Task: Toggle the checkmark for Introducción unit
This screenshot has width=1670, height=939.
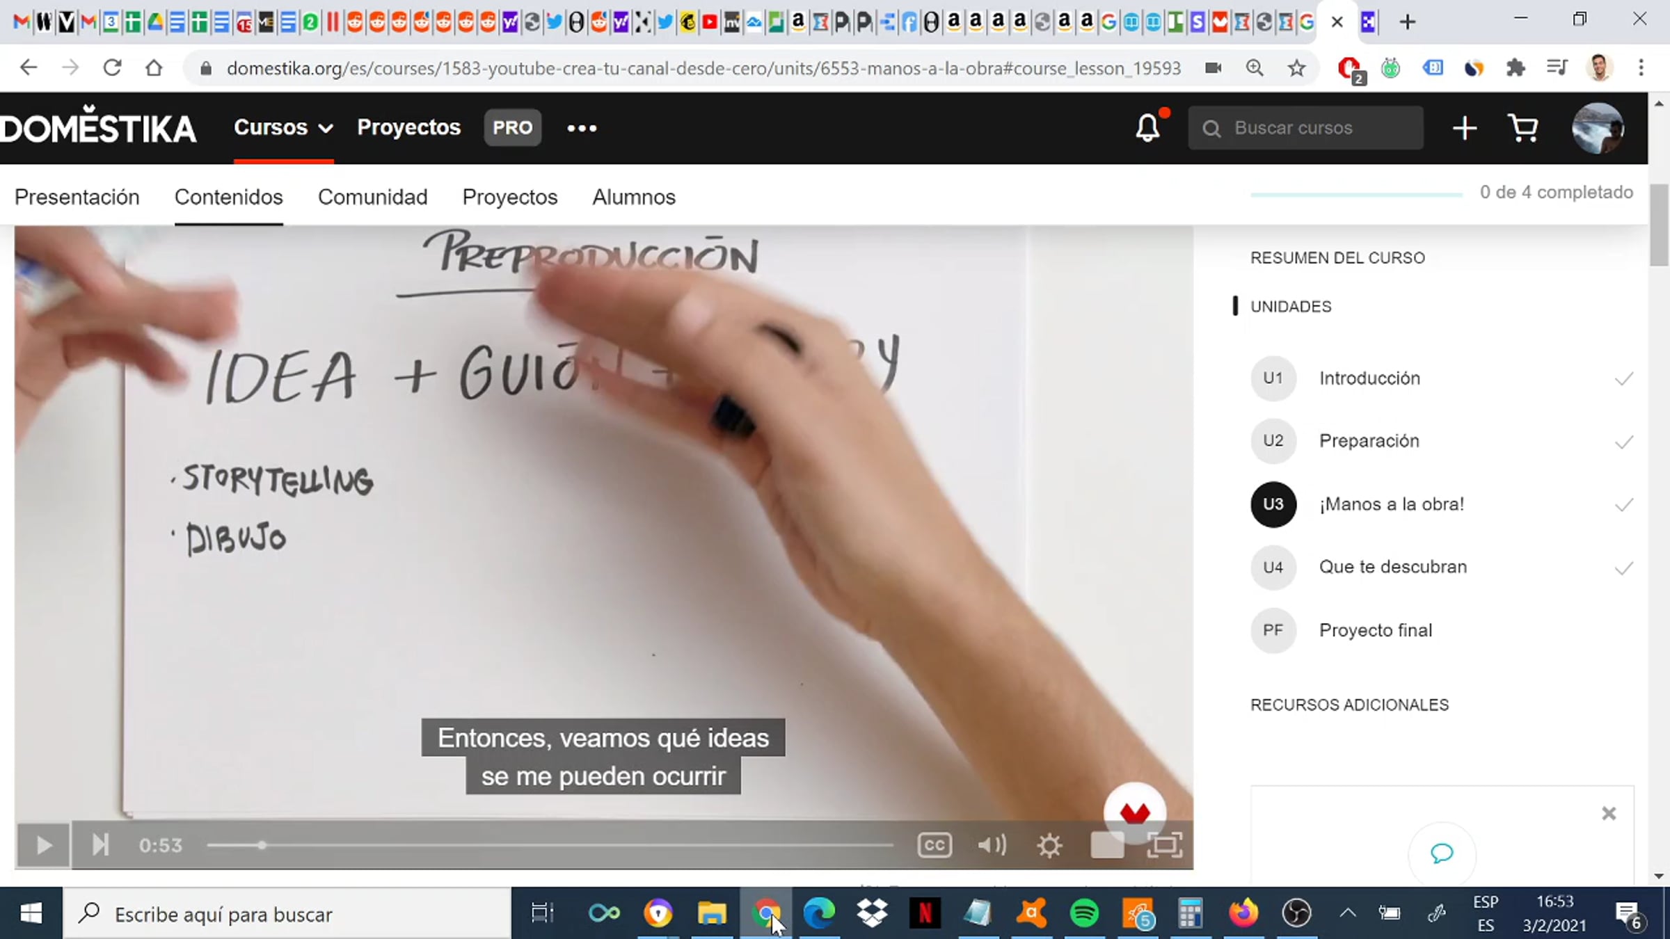Action: 1623,379
